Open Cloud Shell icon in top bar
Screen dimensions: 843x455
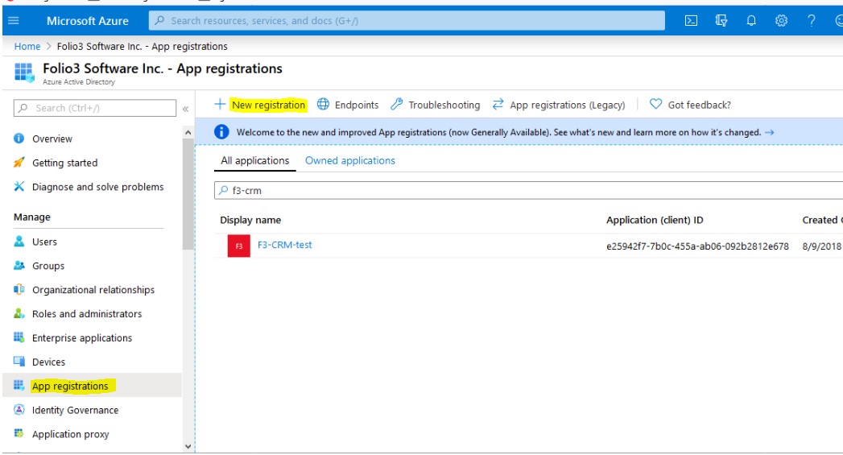pos(691,20)
